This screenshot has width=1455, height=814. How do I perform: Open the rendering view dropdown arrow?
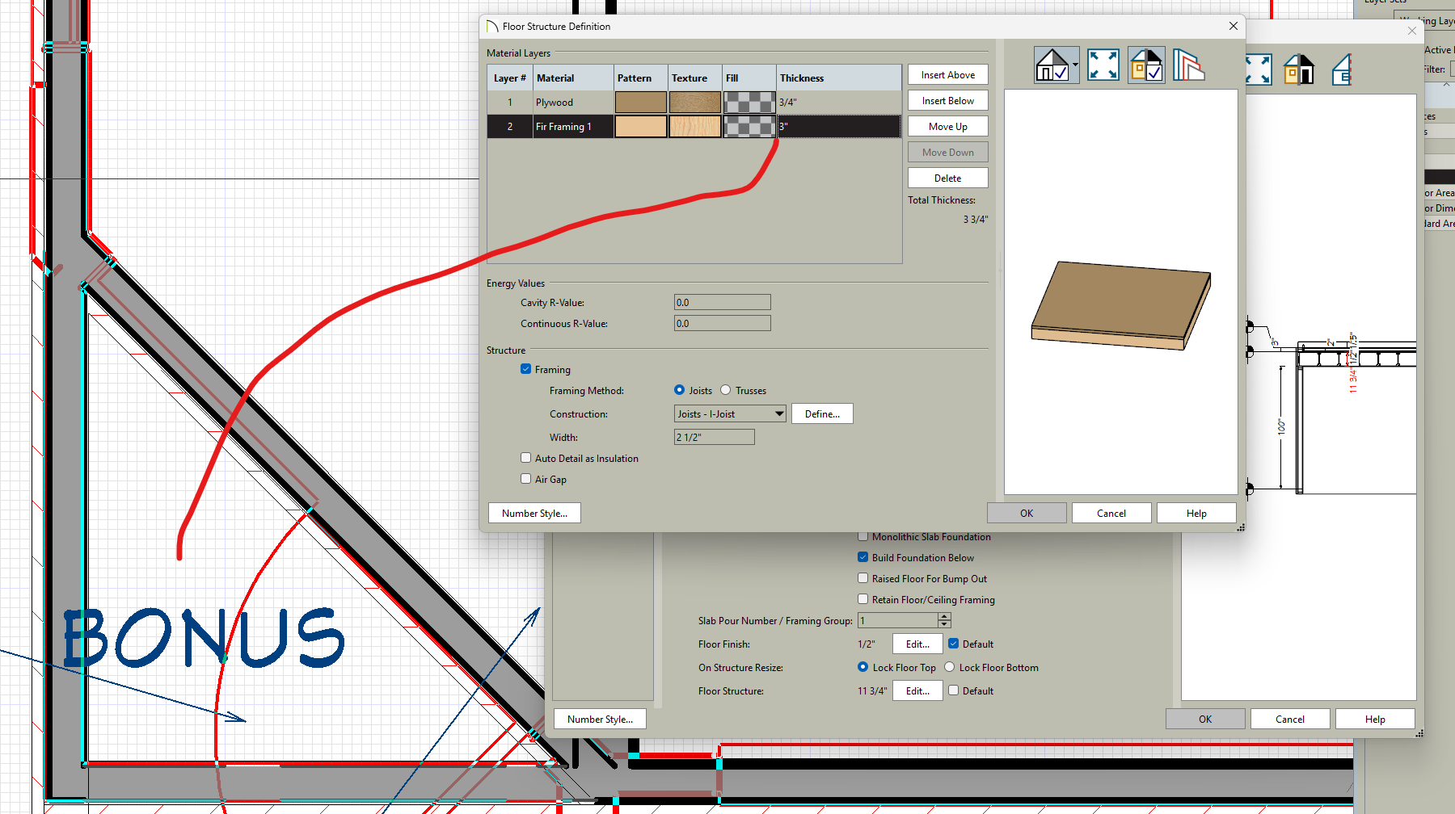pos(1075,65)
